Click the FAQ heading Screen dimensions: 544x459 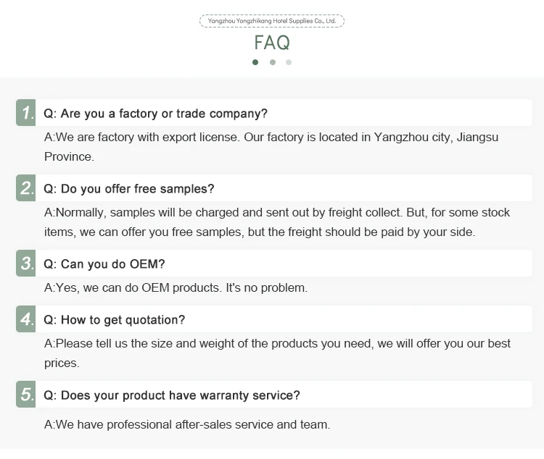click(x=272, y=42)
